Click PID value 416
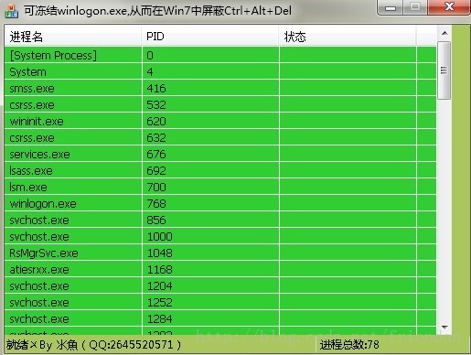Image resolution: width=471 pixels, height=355 pixels. [156, 88]
